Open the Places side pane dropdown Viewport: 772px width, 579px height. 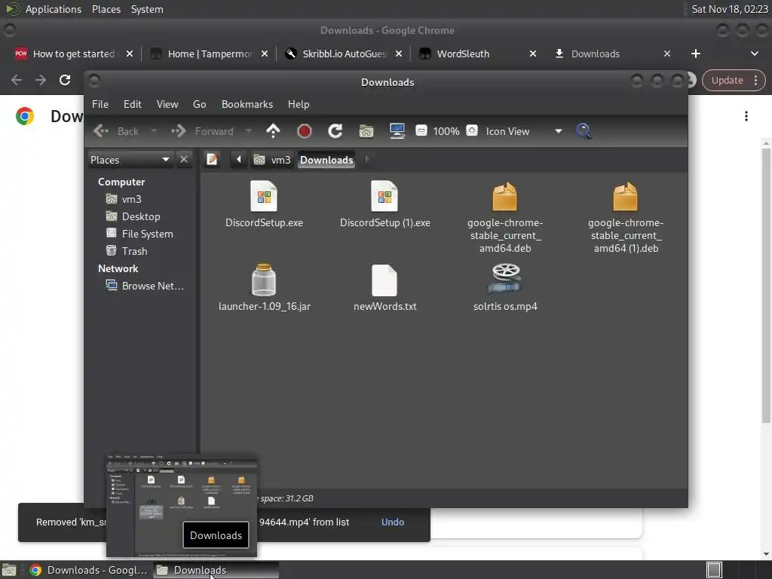tap(130, 160)
